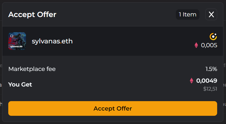Click the ENS logo on the thumbnail
226x124 pixels.
(x=12, y=36)
